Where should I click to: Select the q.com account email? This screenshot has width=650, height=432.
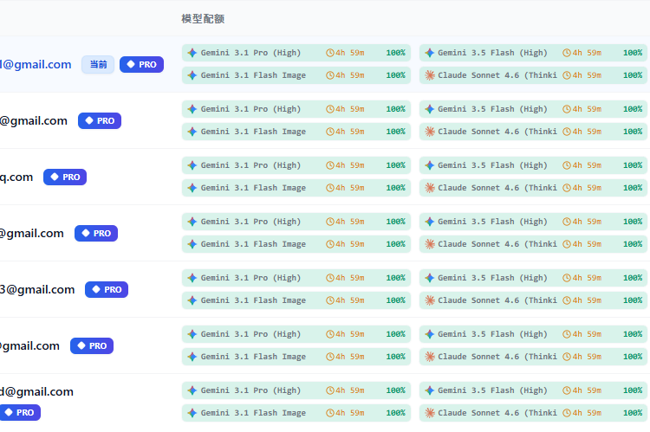coord(16,177)
